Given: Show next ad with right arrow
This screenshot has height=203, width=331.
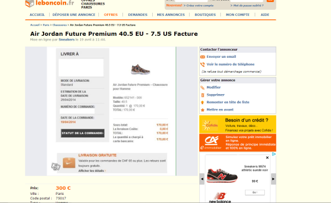Looking at the screenshot, I should (x=274, y=179).
